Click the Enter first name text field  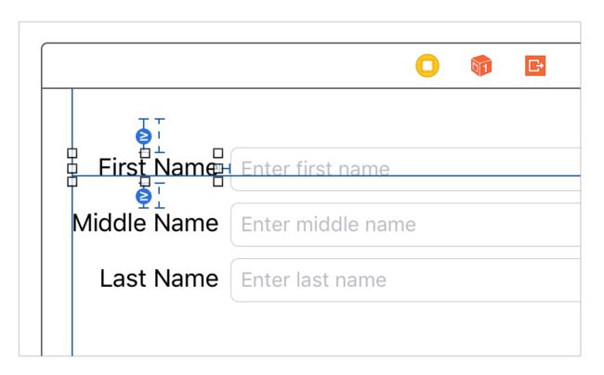click(x=406, y=169)
